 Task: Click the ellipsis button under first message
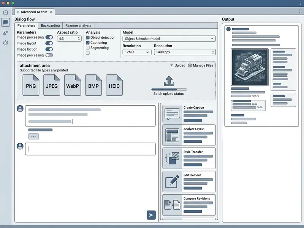tap(33, 136)
